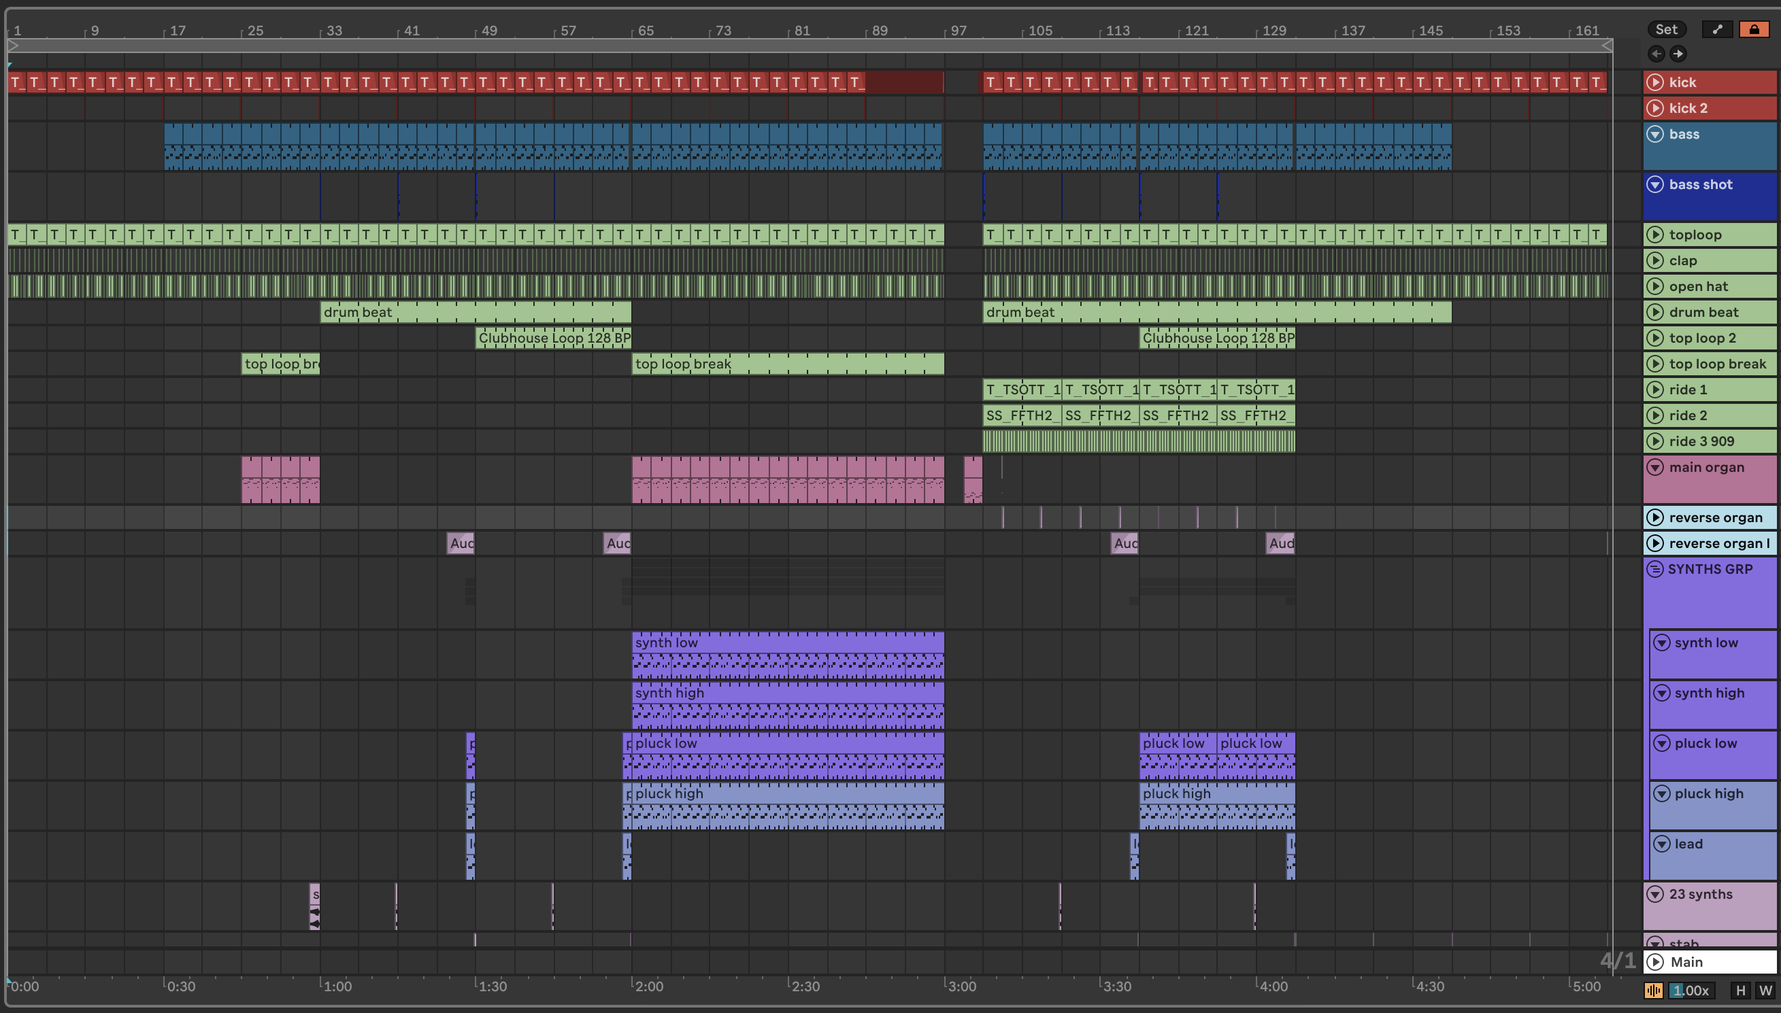This screenshot has width=1781, height=1013.
Task: Select the first Clubhouse Loop 128 BP clip
Action: coord(553,337)
